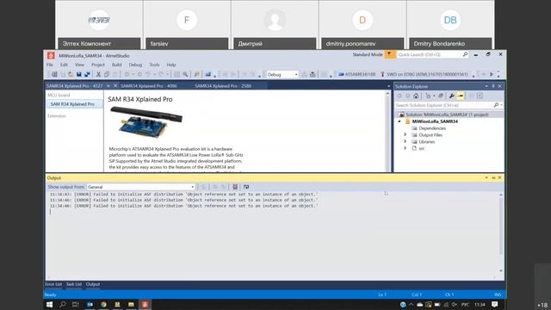
Task: Click the pending changes filter icon in Solution Explorer
Action: 428,96
